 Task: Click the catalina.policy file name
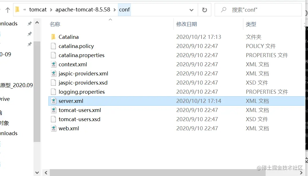76,46
